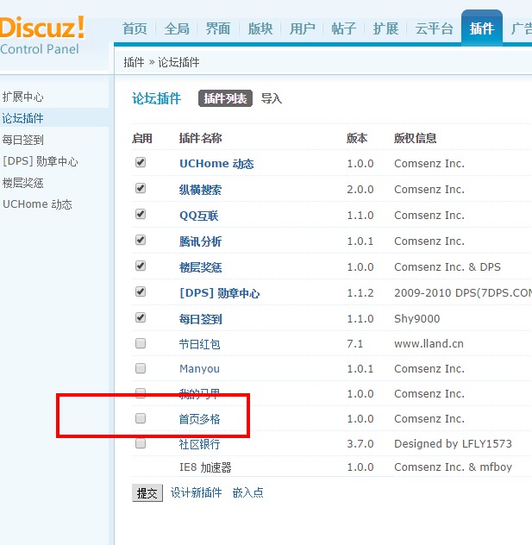Viewport: 532px width, 545px height.
Task: Enable the Manyou plugin checkbox
Action: 141,368
